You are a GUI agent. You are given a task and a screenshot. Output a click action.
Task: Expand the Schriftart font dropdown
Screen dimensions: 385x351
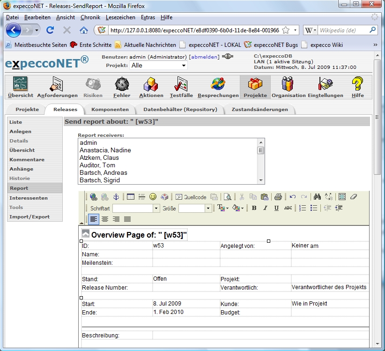[156, 208]
